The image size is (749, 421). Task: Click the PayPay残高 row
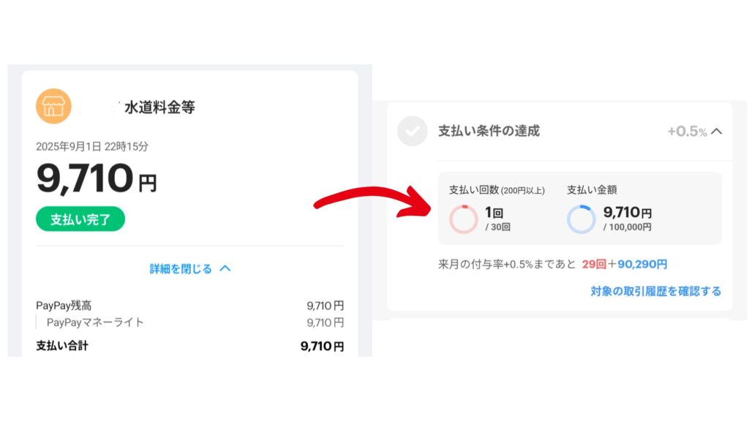(x=189, y=306)
